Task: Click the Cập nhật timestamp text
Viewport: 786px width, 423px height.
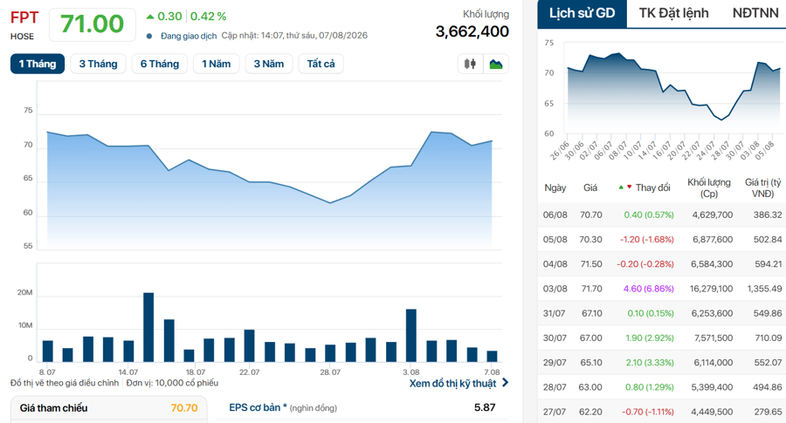Action: tap(294, 36)
